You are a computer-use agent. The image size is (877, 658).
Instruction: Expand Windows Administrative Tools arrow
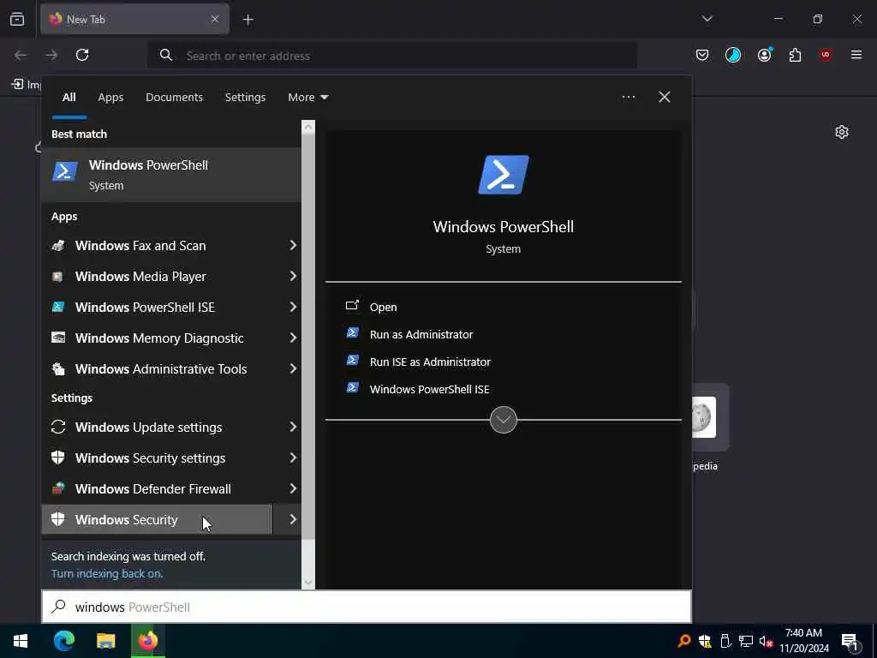click(x=293, y=368)
